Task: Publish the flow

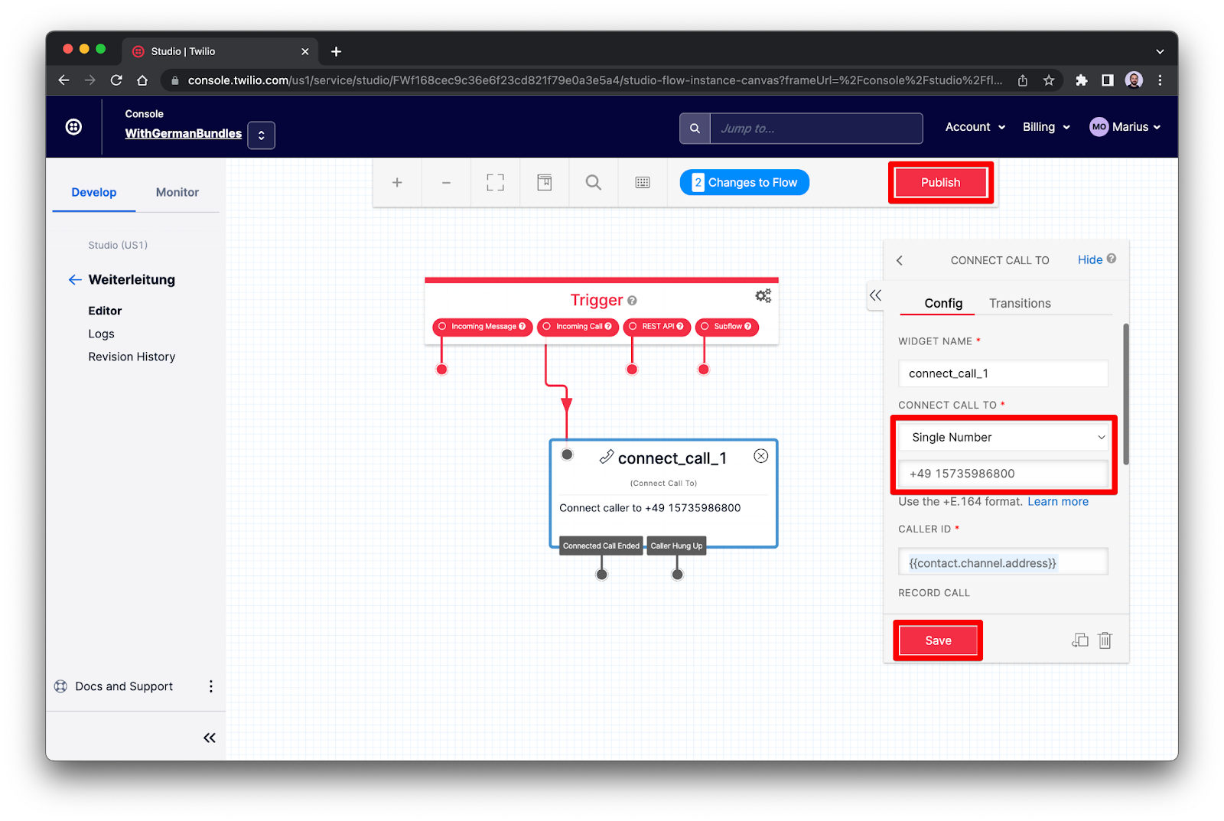Action: coord(940,183)
